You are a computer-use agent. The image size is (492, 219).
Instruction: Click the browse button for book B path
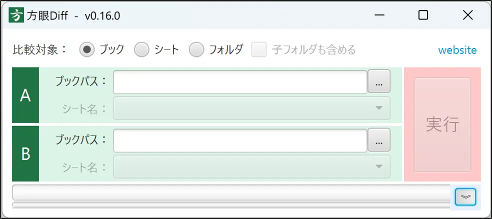click(379, 140)
